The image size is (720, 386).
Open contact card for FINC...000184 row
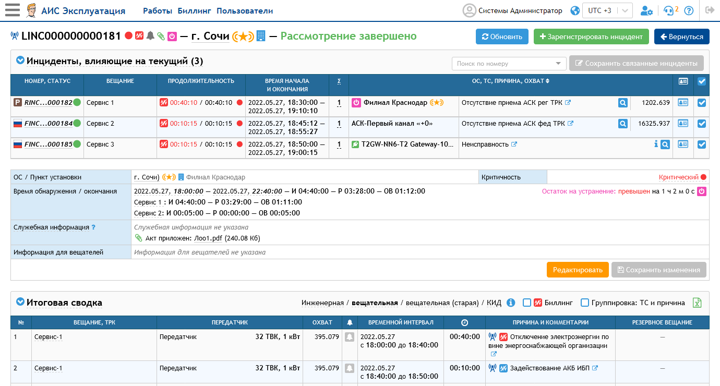coord(683,124)
